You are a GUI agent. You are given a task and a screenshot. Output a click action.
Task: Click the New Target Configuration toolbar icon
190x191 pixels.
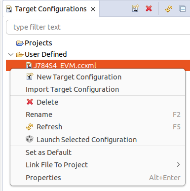click(136, 8)
